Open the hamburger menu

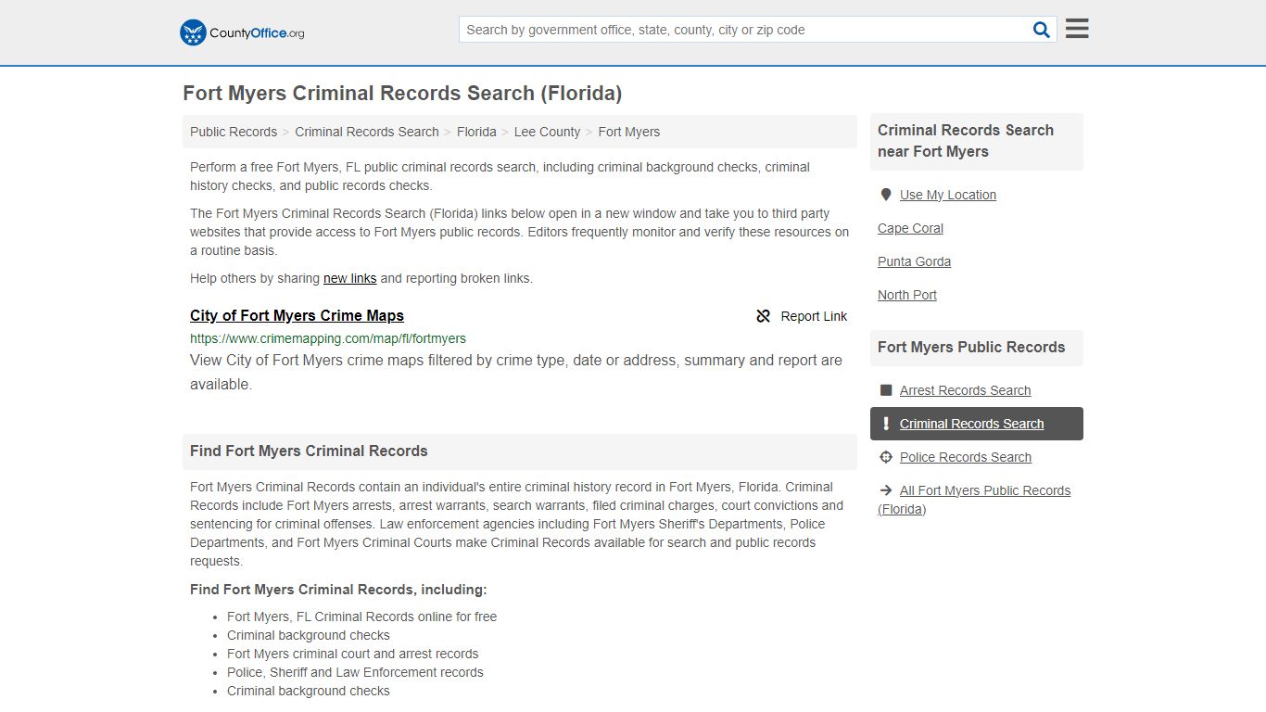(1077, 29)
